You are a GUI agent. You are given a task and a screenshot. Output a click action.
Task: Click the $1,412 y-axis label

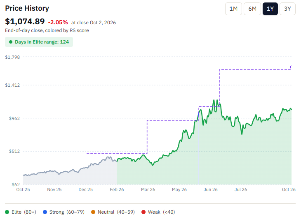point(12,85)
